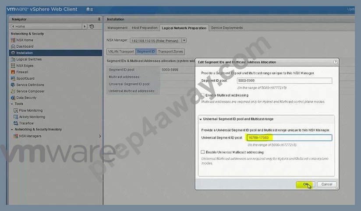This screenshot has width=361, height=211.
Task: Go back using the Home arrow
Action: coord(13,26)
